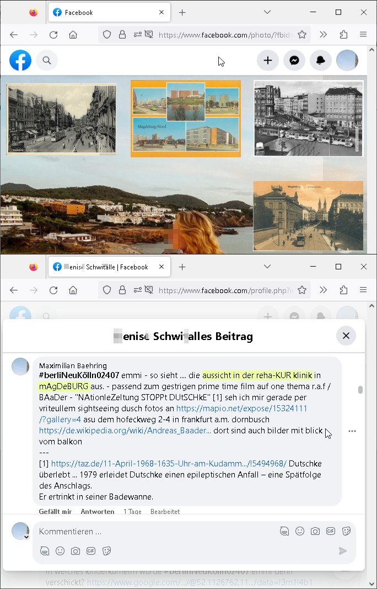Bookmark the photo page with star icon
This screenshot has width=377, height=589.
coord(302,35)
